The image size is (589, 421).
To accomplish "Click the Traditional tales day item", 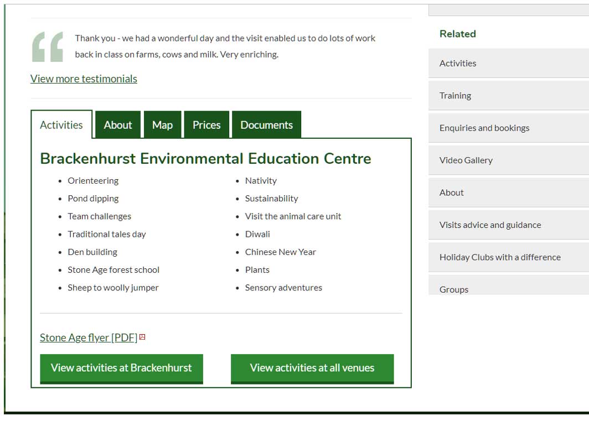I will pyautogui.click(x=107, y=234).
